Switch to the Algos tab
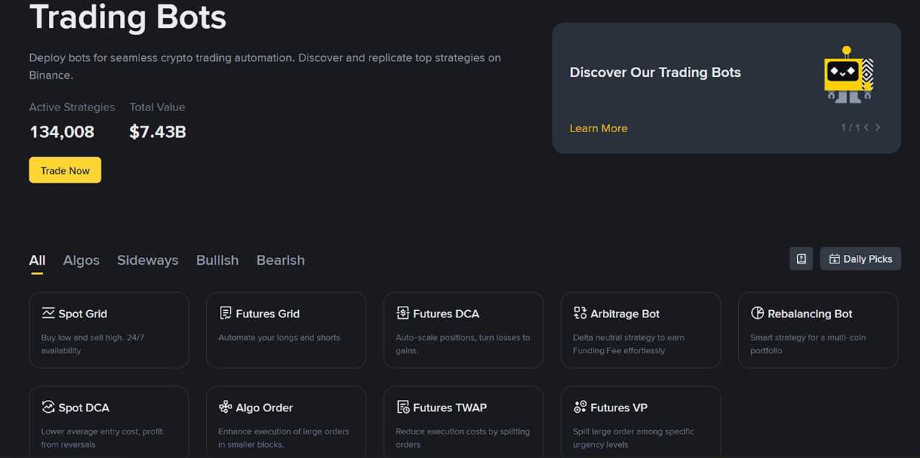Screen dimensions: 920x458 click(80, 260)
